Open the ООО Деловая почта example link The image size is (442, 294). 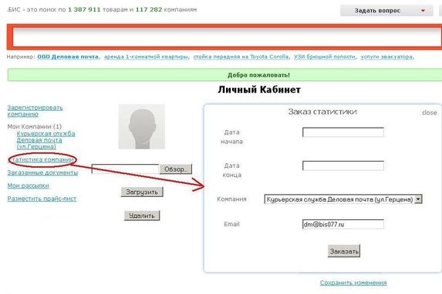tap(68, 57)
